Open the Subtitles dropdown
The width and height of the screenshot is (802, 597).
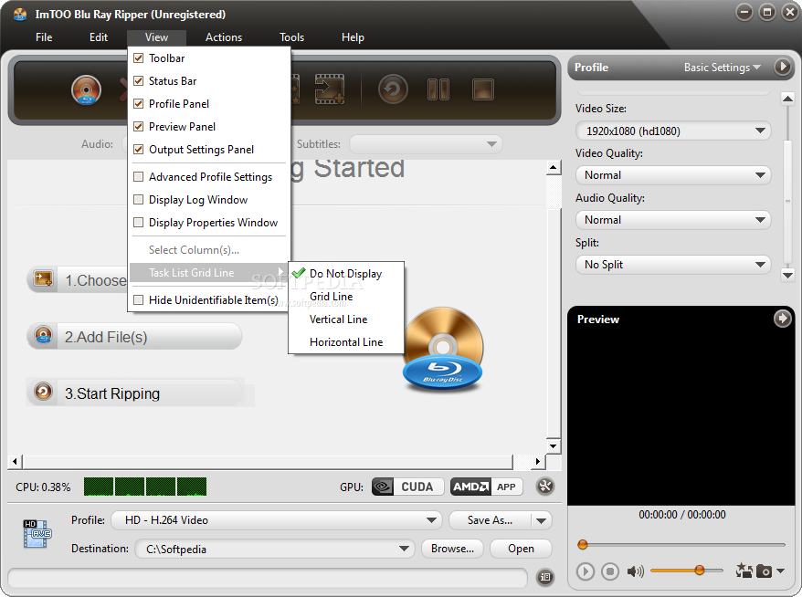[x=426, y=144]
